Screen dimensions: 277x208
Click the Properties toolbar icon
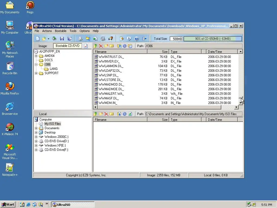pos(121,38)
